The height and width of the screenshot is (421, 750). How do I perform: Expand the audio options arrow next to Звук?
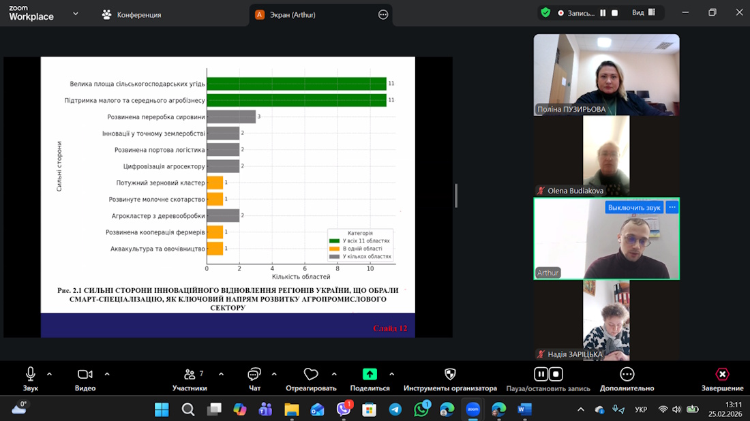(49, 374)
